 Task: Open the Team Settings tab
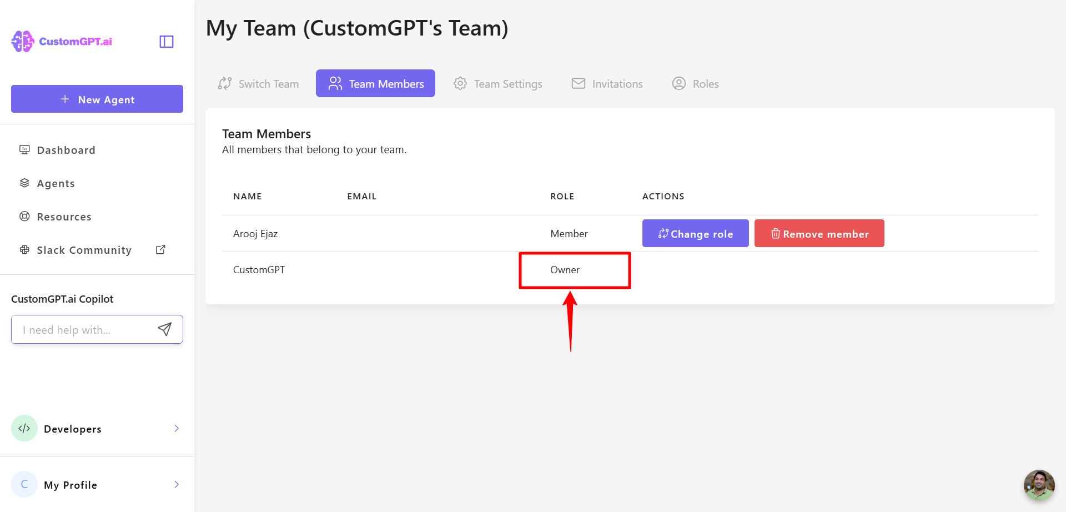coord(498,83)
